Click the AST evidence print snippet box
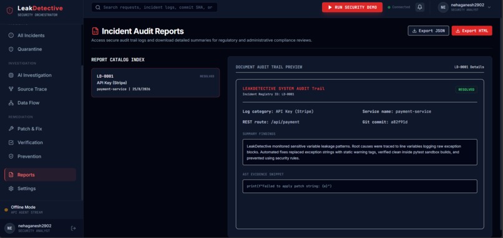This screenshot has height=238, width=503. [359, 186]
